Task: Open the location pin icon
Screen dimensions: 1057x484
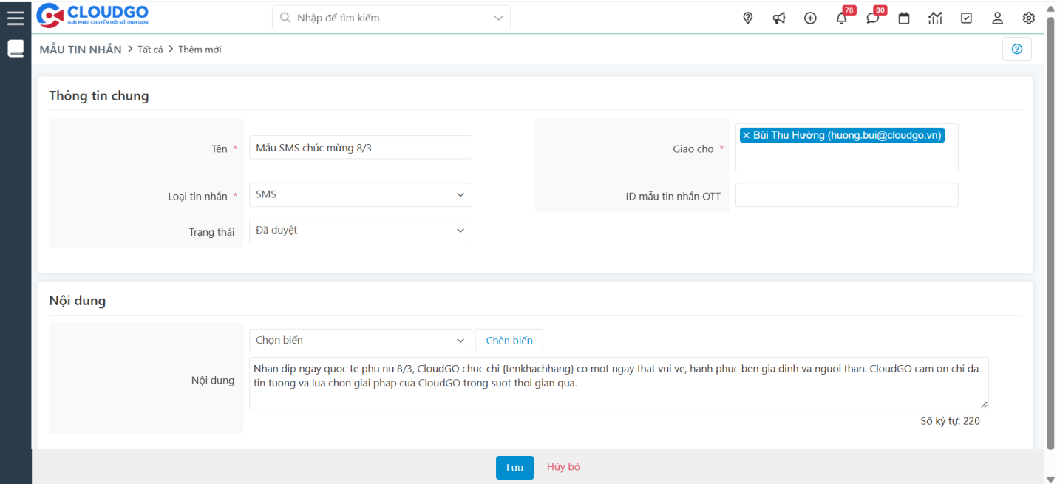Action: click(x=747, y=18)
